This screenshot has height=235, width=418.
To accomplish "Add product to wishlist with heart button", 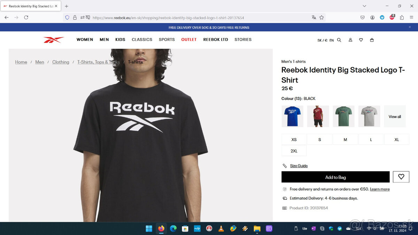I will tap(401, 177).
